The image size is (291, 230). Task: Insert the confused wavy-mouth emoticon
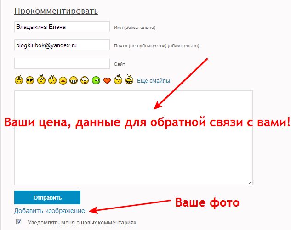click(118, 80)
